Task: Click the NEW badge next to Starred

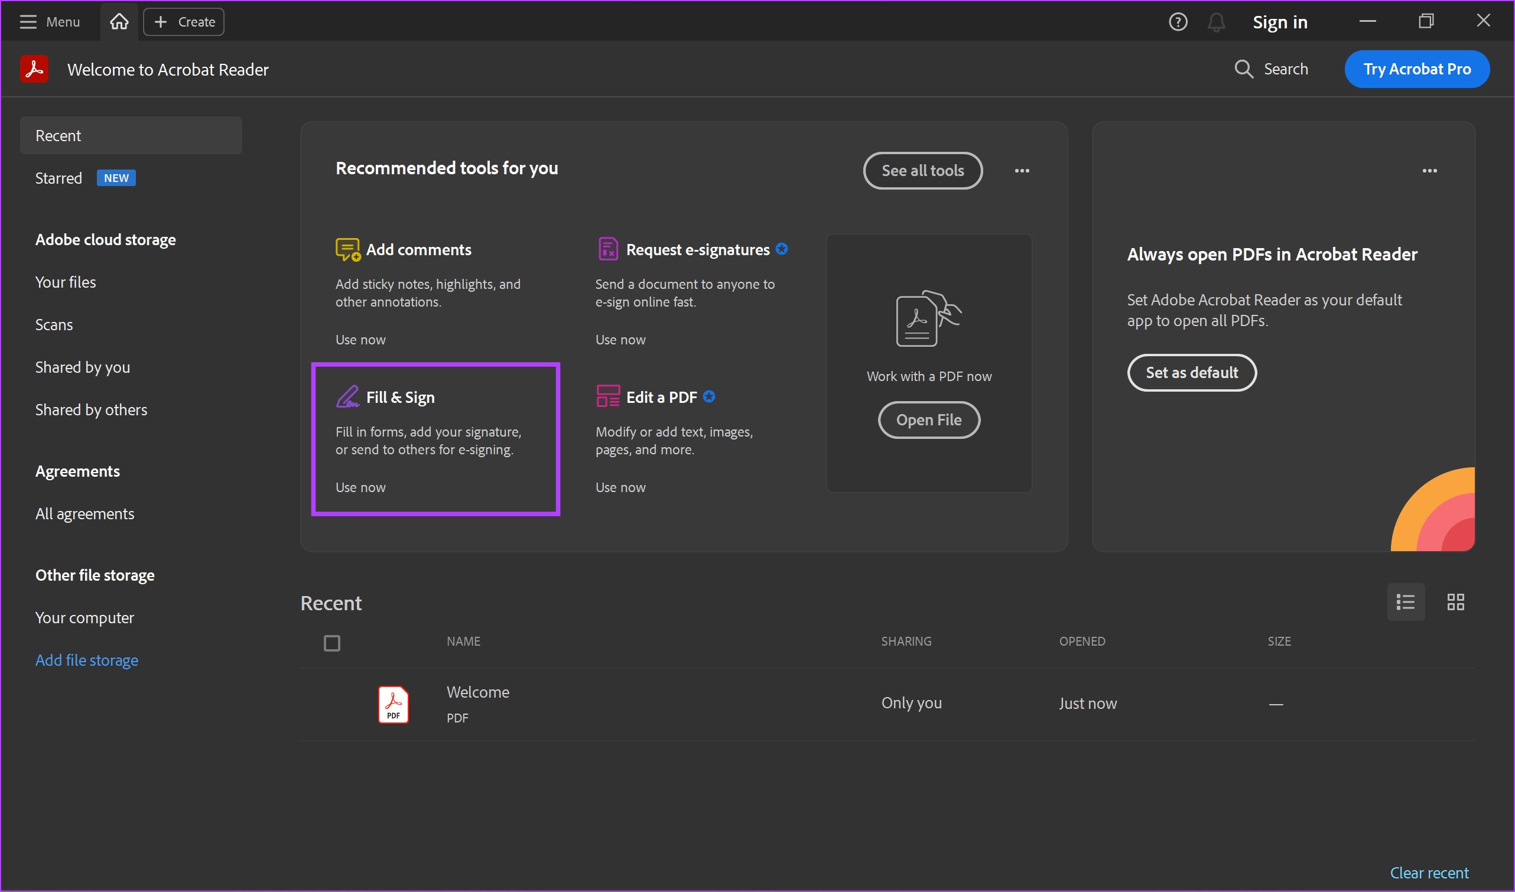Action: tap(116, 178)
